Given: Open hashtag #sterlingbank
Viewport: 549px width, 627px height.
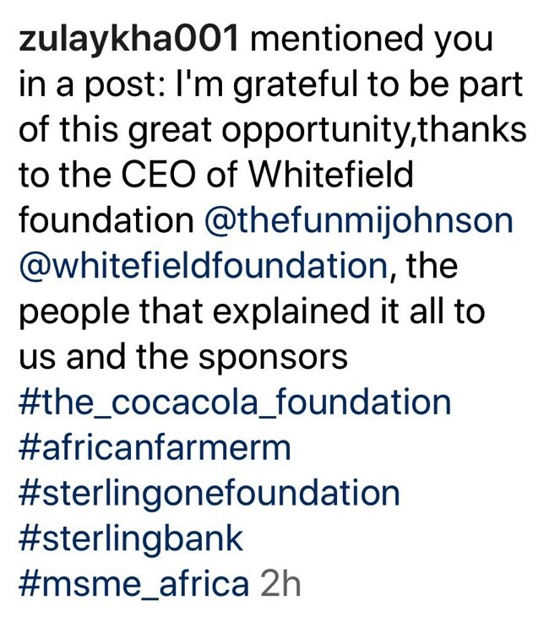Looking at the screenshot, I should tap(131, 540).
